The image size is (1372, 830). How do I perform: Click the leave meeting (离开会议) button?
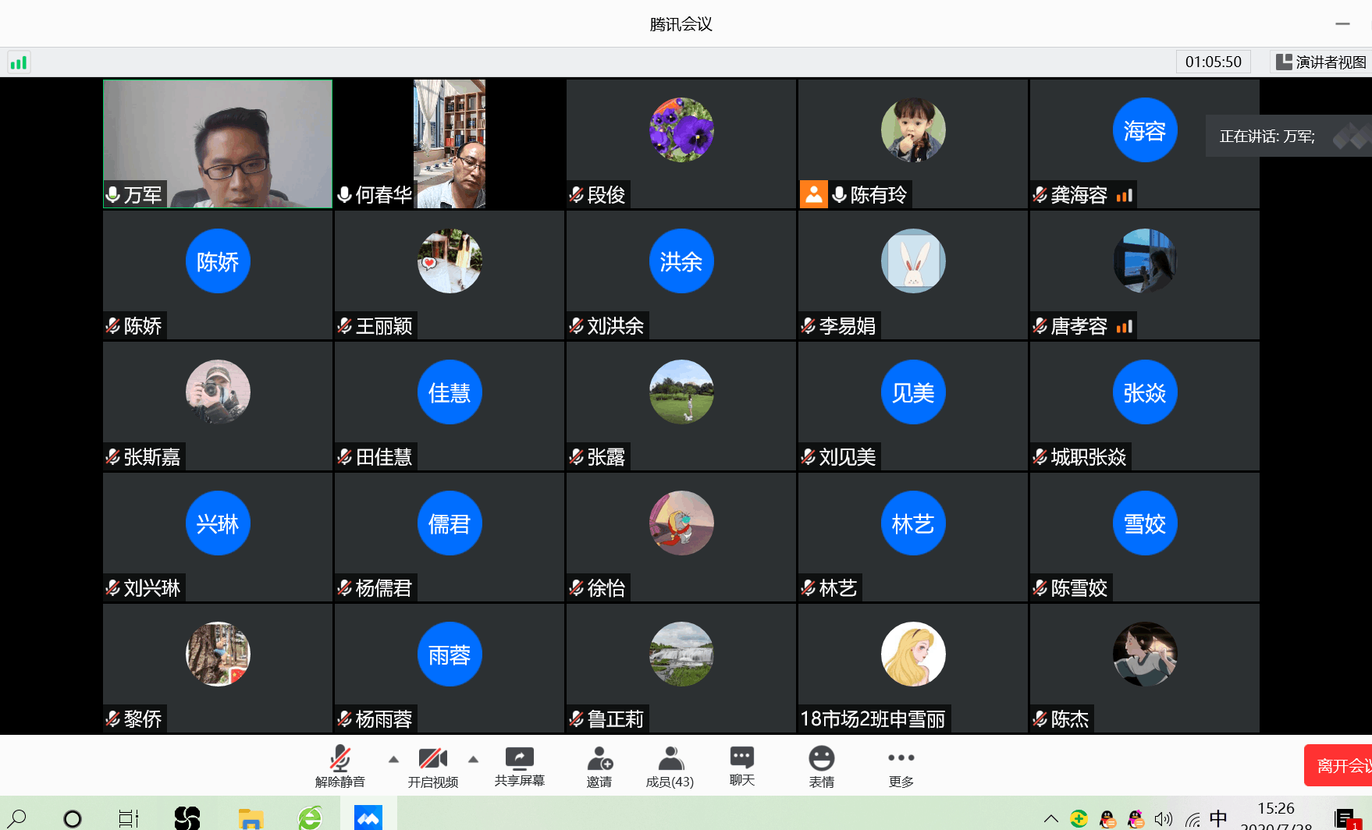(1339, 766)
